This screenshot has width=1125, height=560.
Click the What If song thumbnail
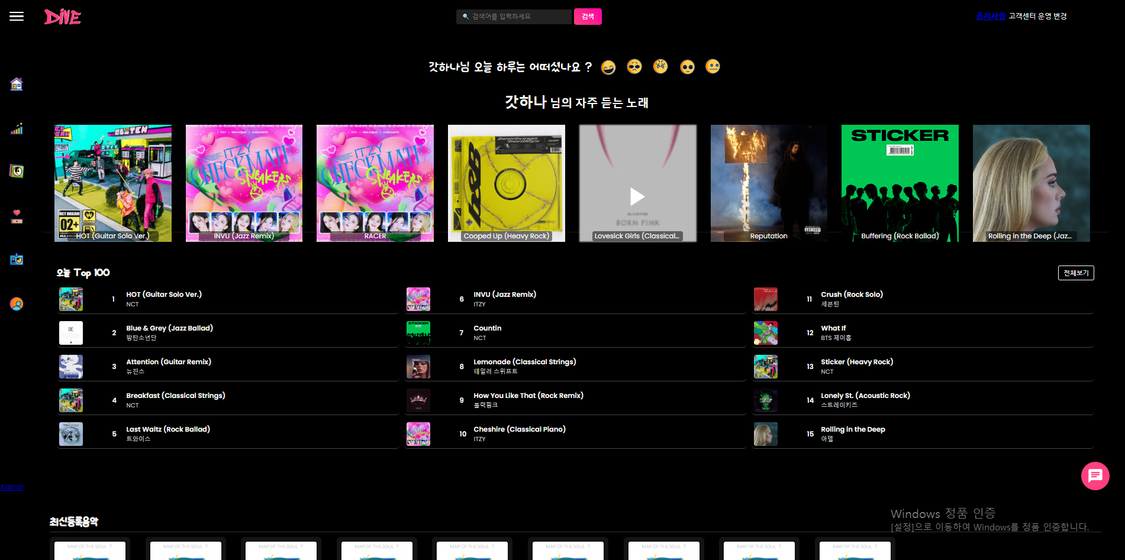pyautogui.click(x=766, y=333)
